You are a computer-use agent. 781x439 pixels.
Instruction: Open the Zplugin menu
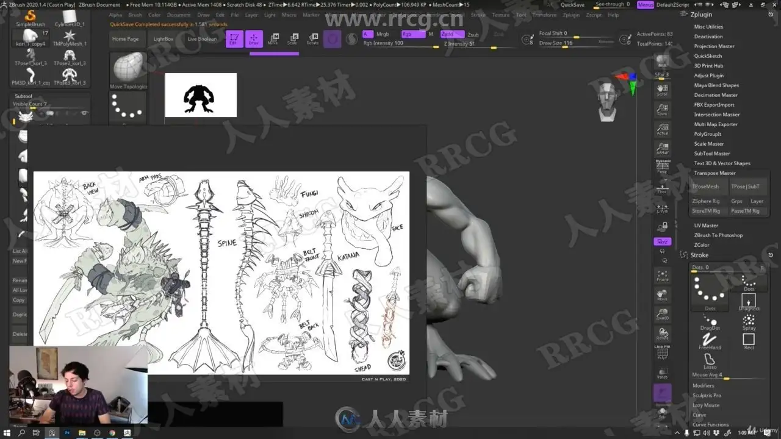[x=571, y=15]
